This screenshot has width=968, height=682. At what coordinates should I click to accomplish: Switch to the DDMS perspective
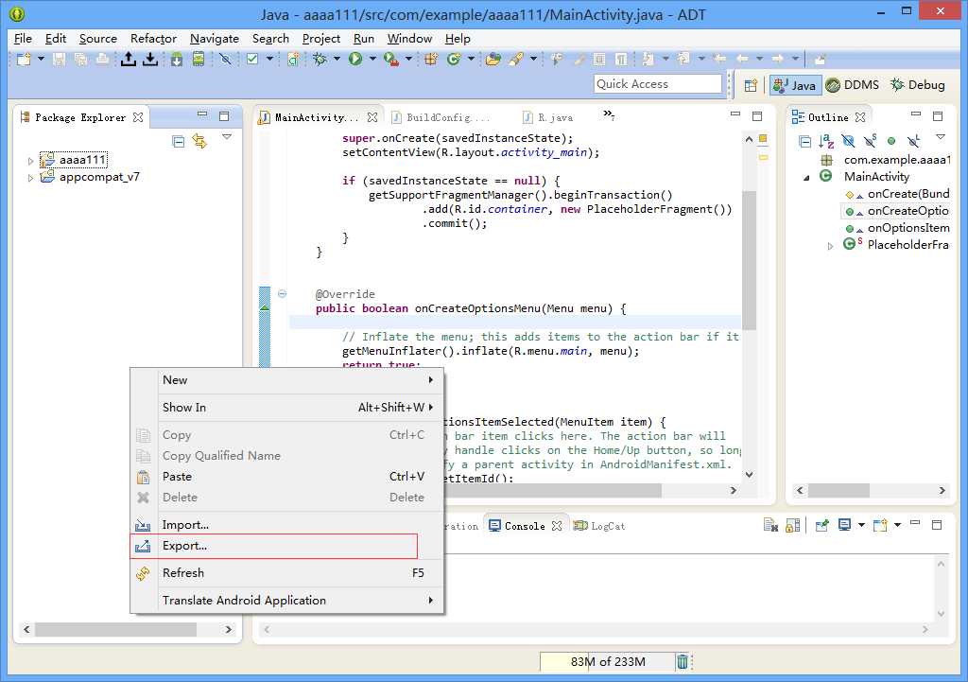click(x=853, y=85)
